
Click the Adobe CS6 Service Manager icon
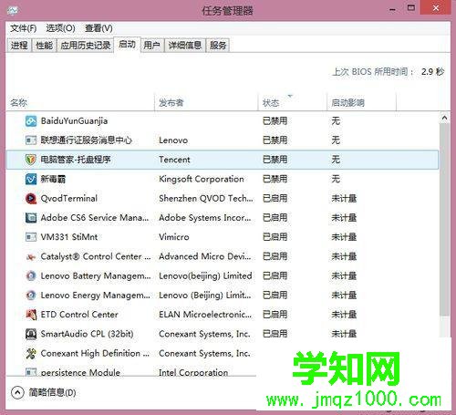pos(31,218)
